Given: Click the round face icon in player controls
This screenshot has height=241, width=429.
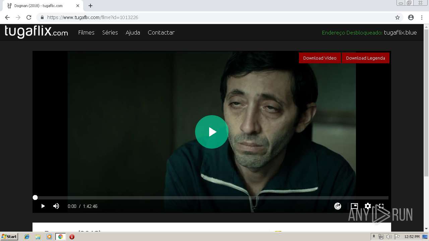Looking at the screenshot, I should tap(338, 206).
